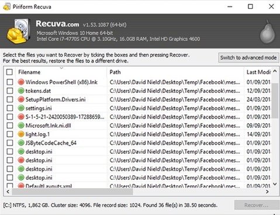Click the Recuva title bar app icon
This screenshot has width=280, height=215.
[x=6, y=7]
